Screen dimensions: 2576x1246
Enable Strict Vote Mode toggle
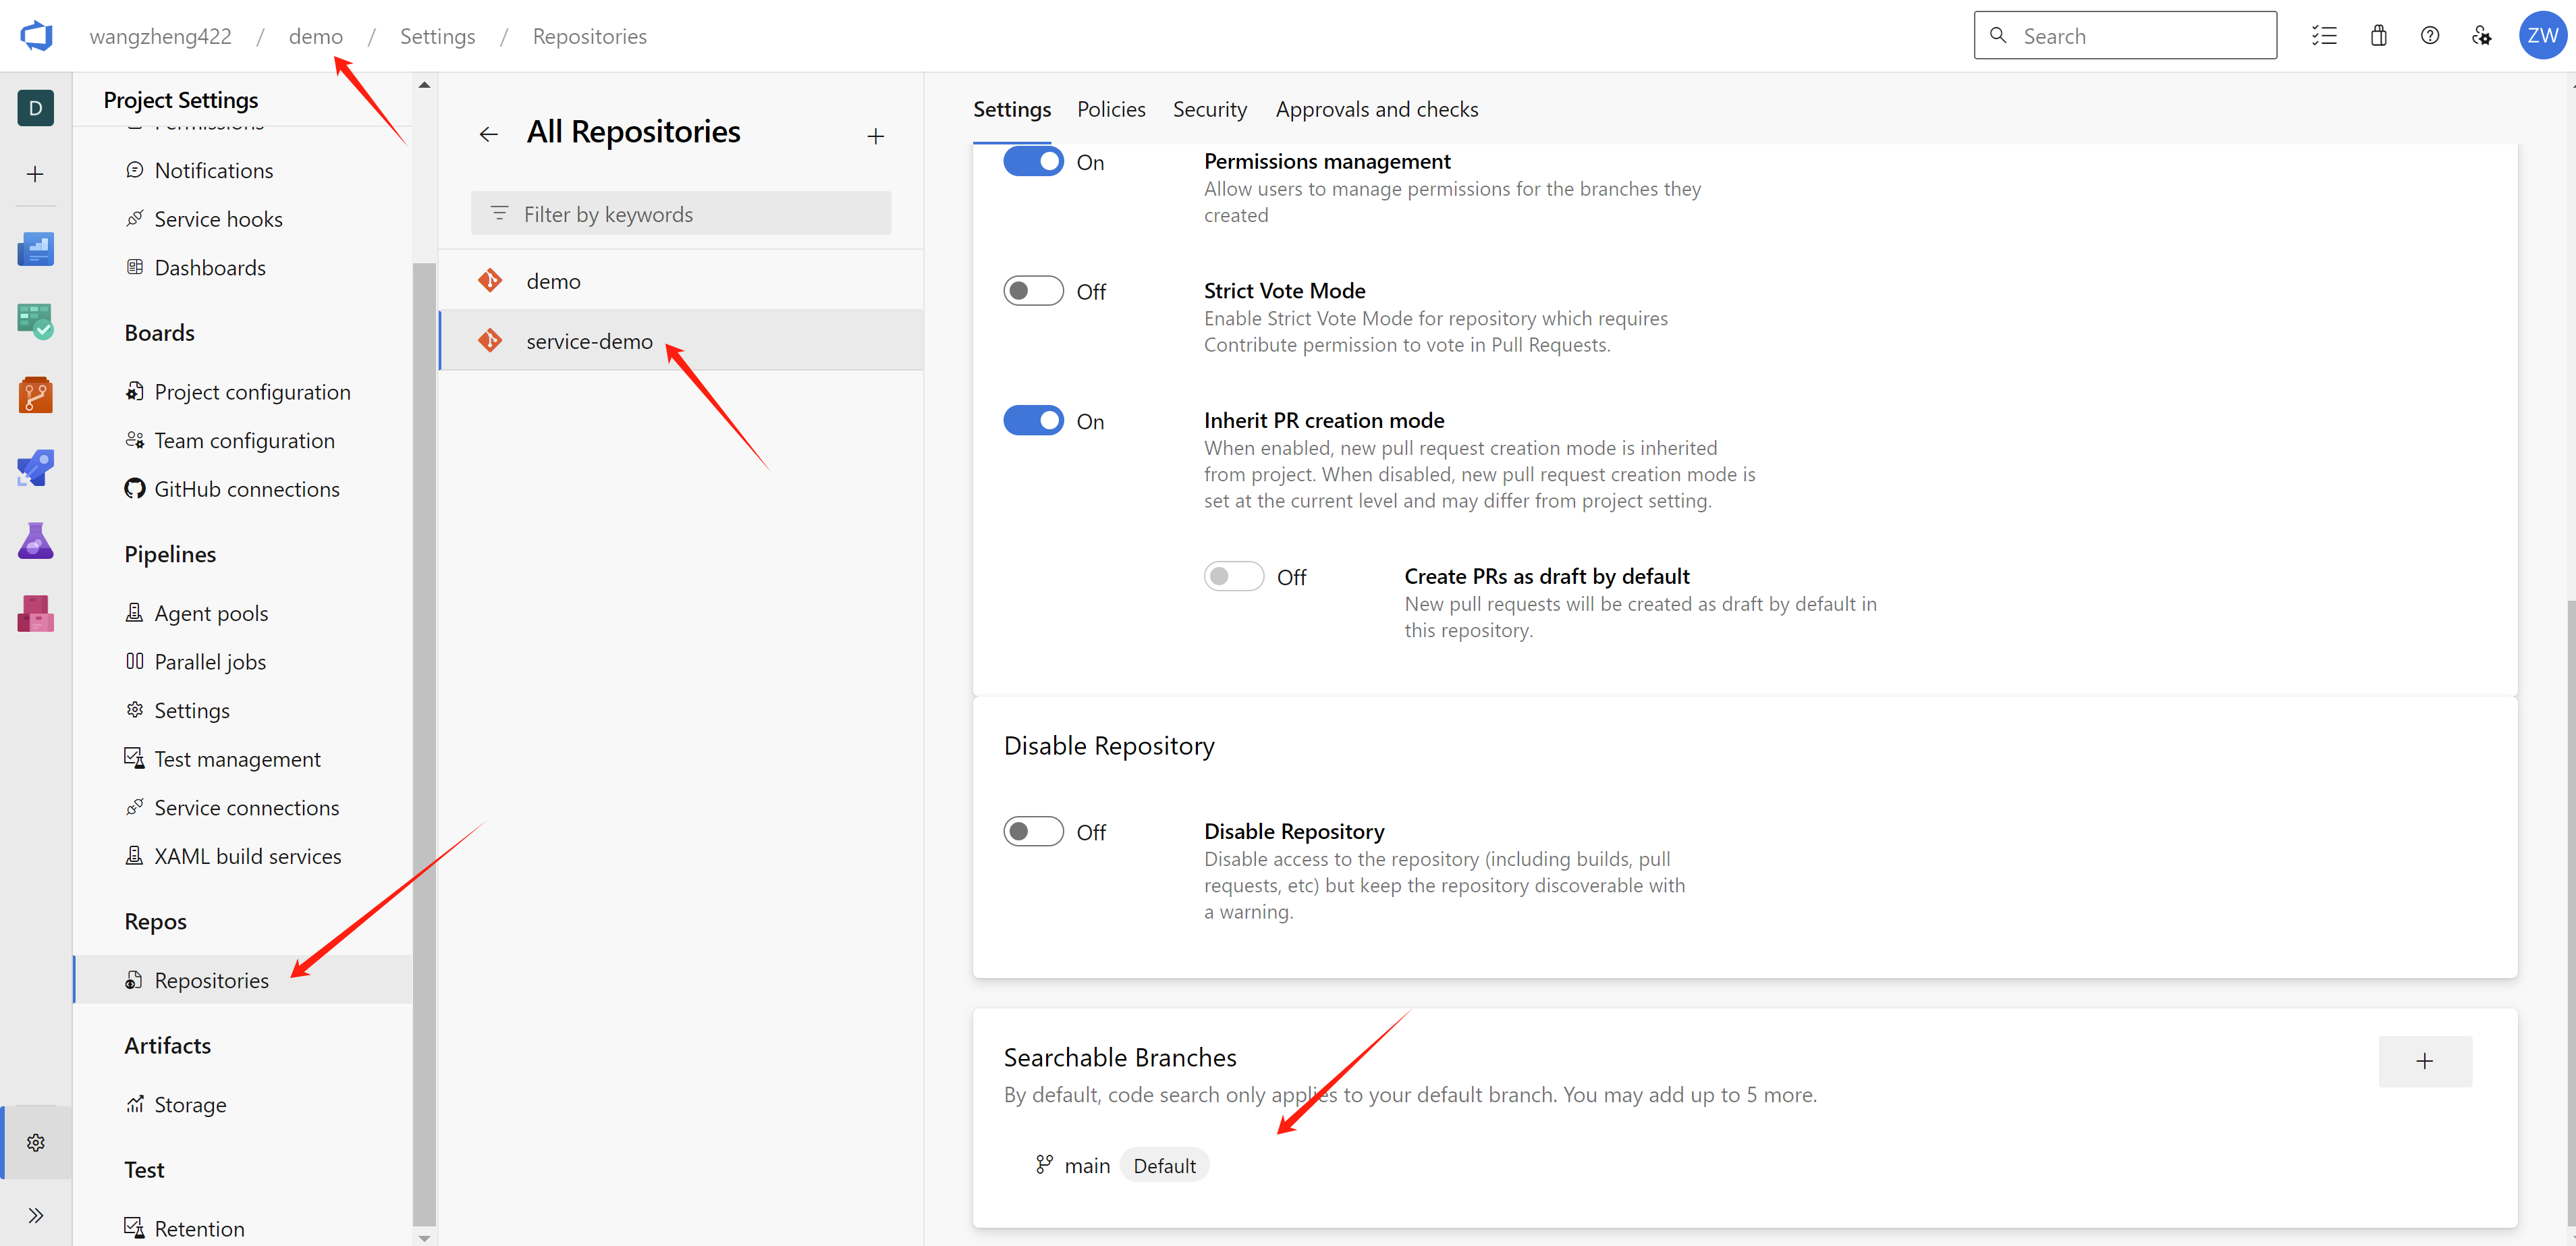coord(1033,291)
